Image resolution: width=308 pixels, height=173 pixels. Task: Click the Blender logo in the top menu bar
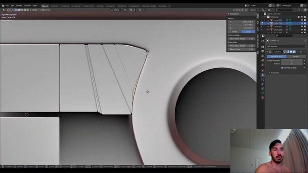(x=3, y=6)
